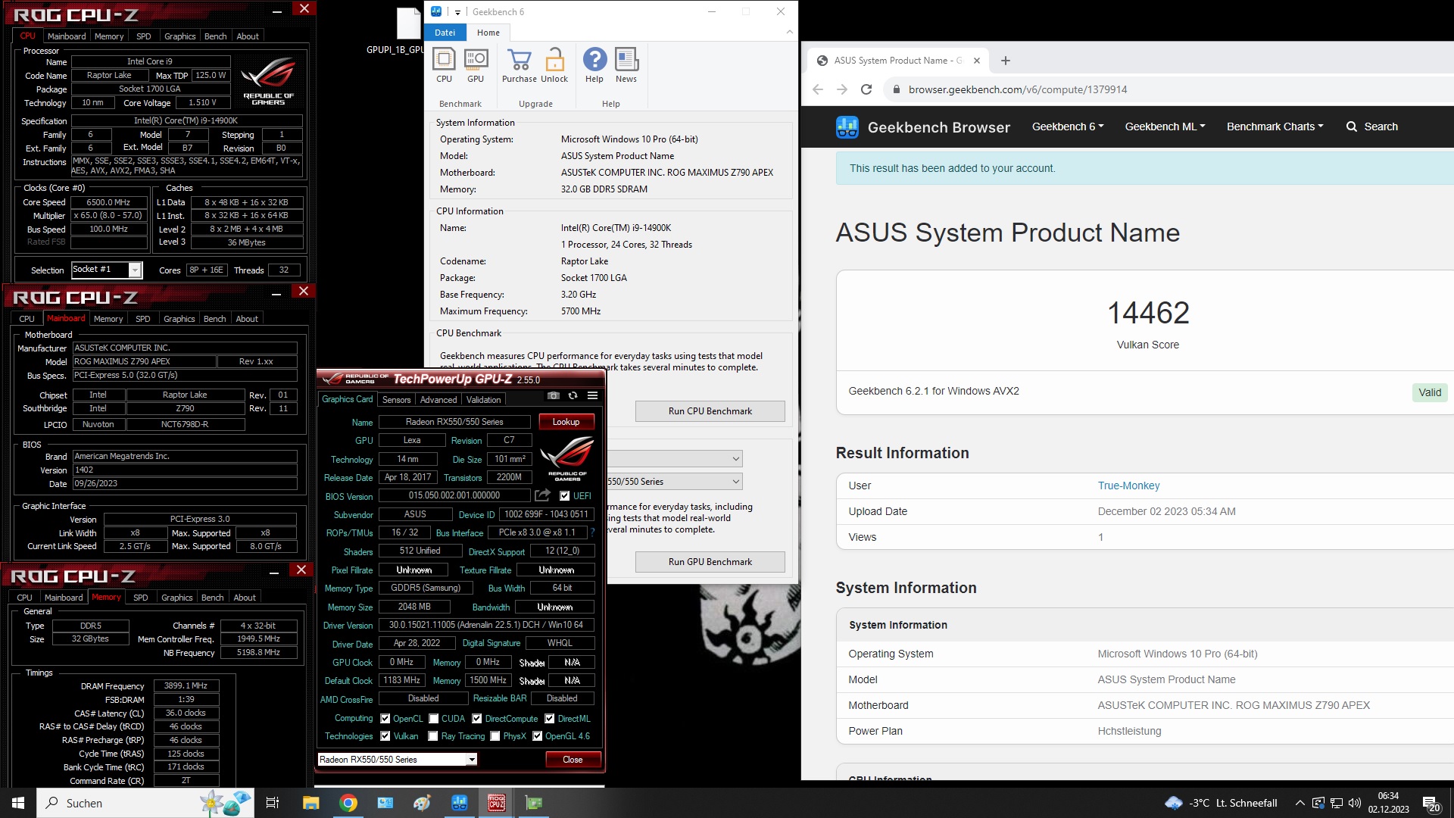Click the Geekbench taskbar icon
Image resolution: width=1454 pixels, height=818 pixels.
click(460, 803)
